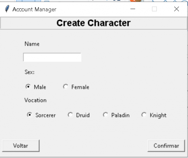
Task: Click the blue highlighted item above the title bar
Action: (x=28, y=1)
